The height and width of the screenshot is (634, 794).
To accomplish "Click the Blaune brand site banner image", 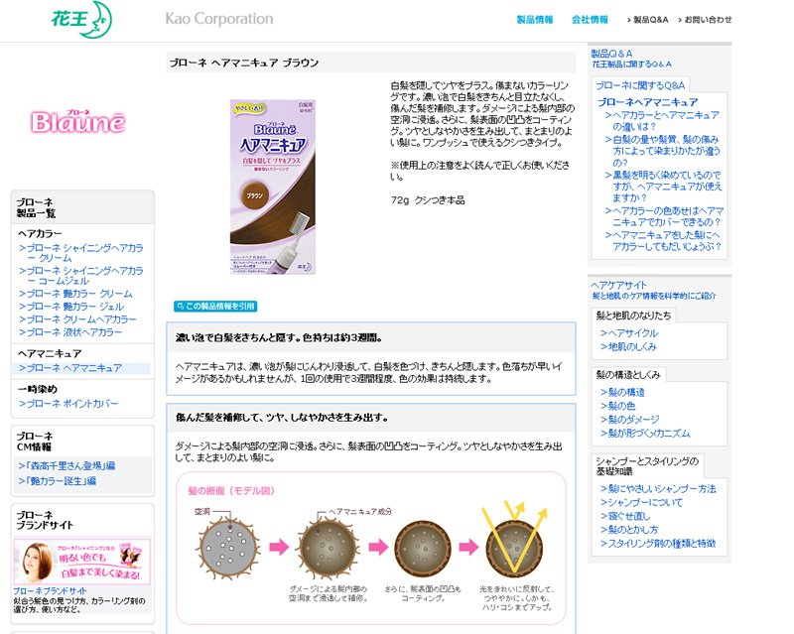I will 82,562.
